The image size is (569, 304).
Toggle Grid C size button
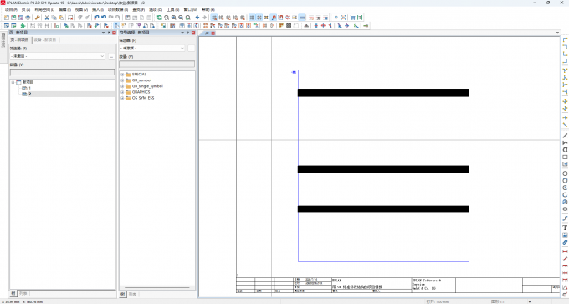[x=228, y=18]
